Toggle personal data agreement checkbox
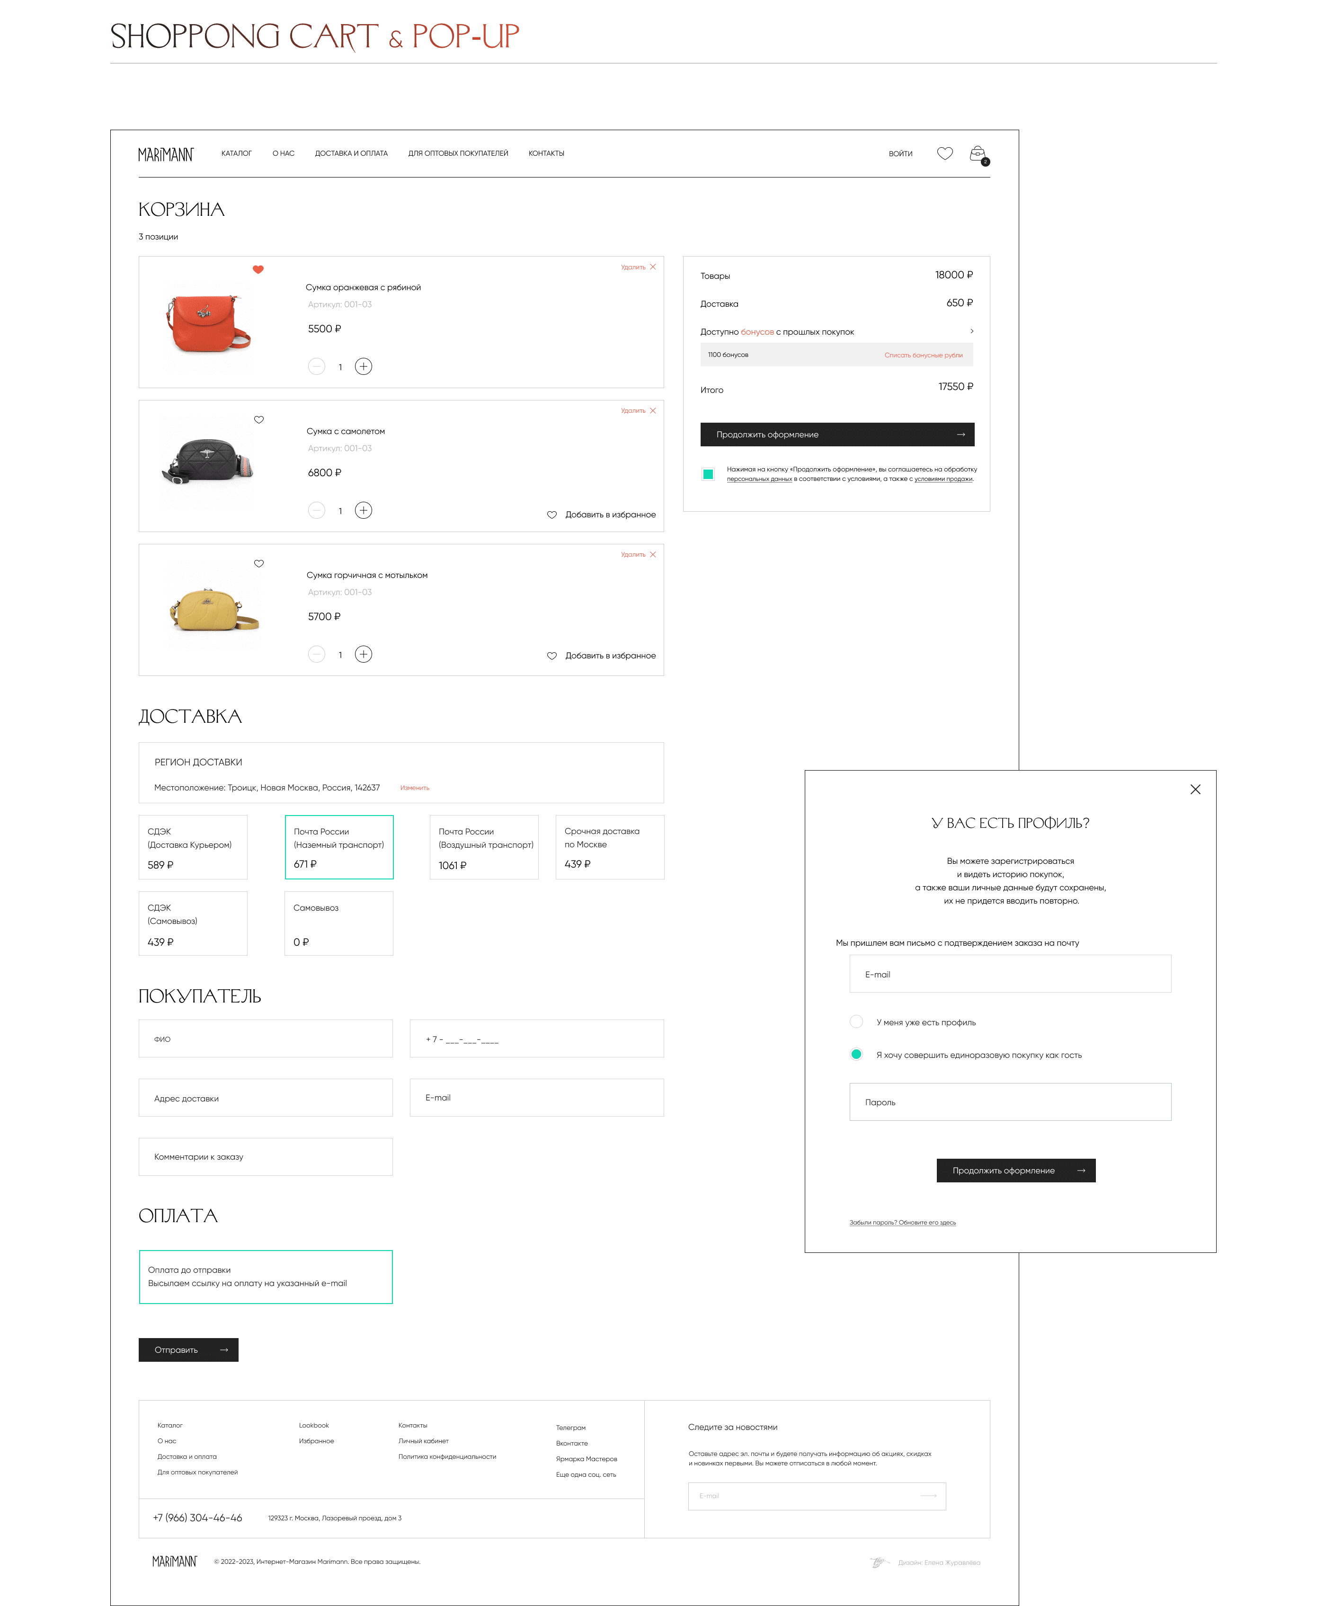The width and height of the screenshot is (1325, 1606). tap(708, 475)
